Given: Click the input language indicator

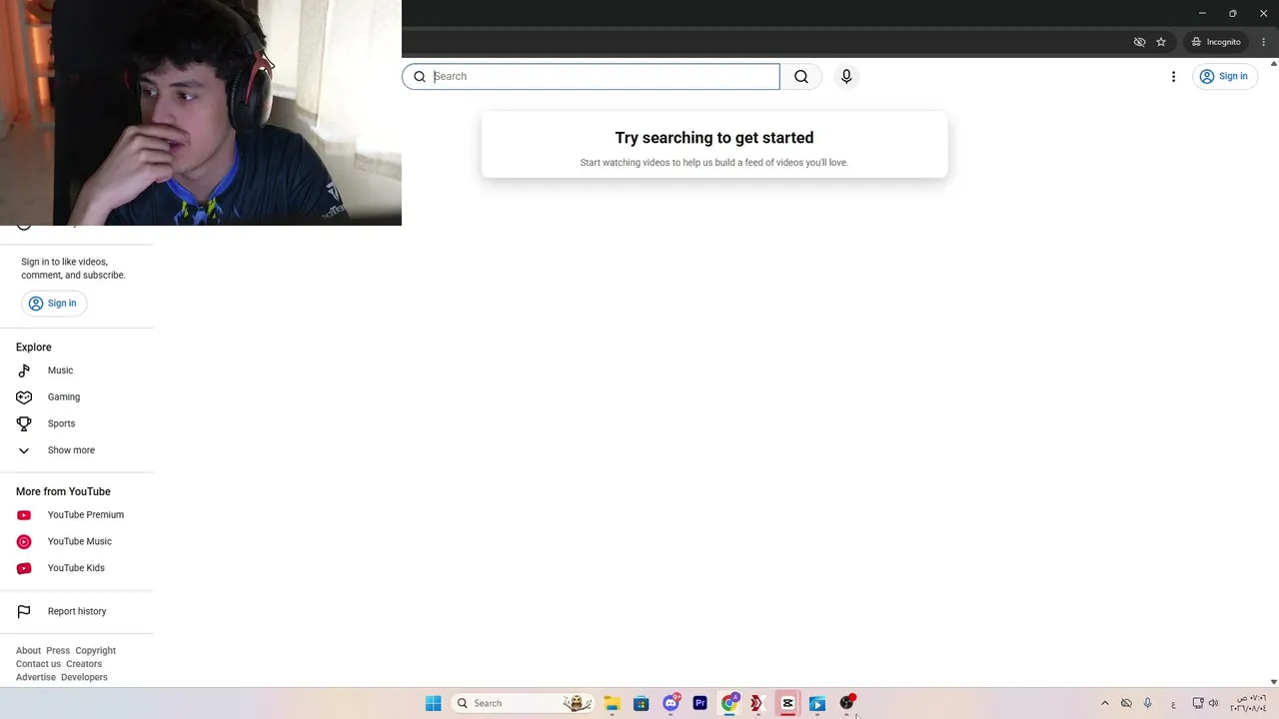Looking at the screenshot, I should (x=1173, y=704).
